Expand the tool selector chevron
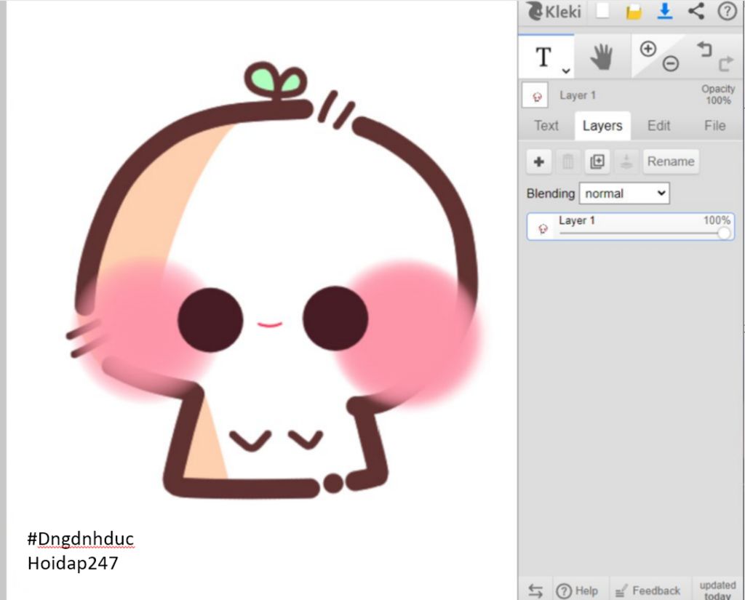This screenshot has width=745, height=600. (x=565, y=71)
